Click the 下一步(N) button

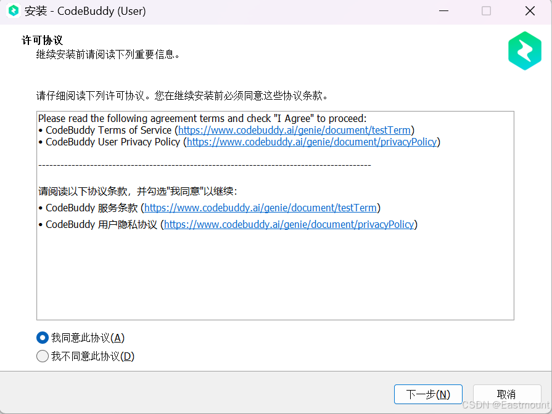click(x=428, y=394)
